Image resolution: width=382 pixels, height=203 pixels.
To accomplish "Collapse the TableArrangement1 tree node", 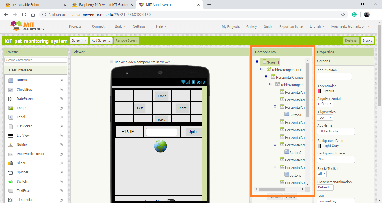I will (262, 69).
